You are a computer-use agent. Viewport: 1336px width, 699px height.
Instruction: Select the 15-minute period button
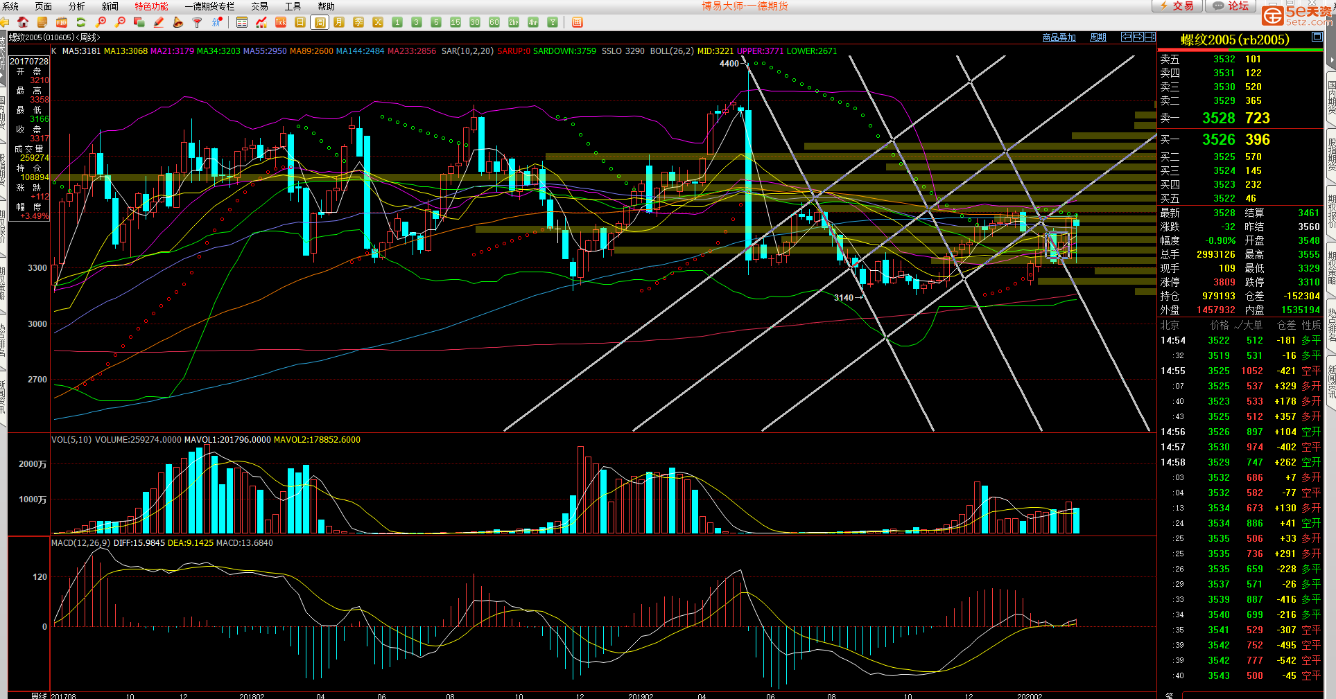click(x=456, y=22)
